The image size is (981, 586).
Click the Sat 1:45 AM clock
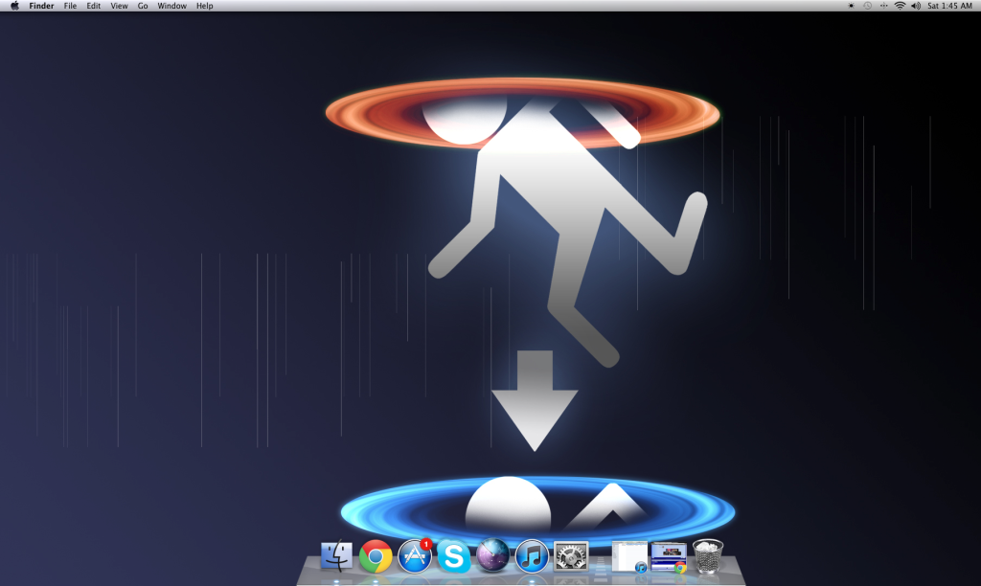click(949, 6)
